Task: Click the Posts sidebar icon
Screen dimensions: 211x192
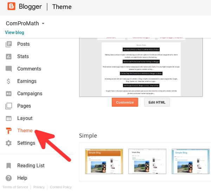Action: [8, 44]
